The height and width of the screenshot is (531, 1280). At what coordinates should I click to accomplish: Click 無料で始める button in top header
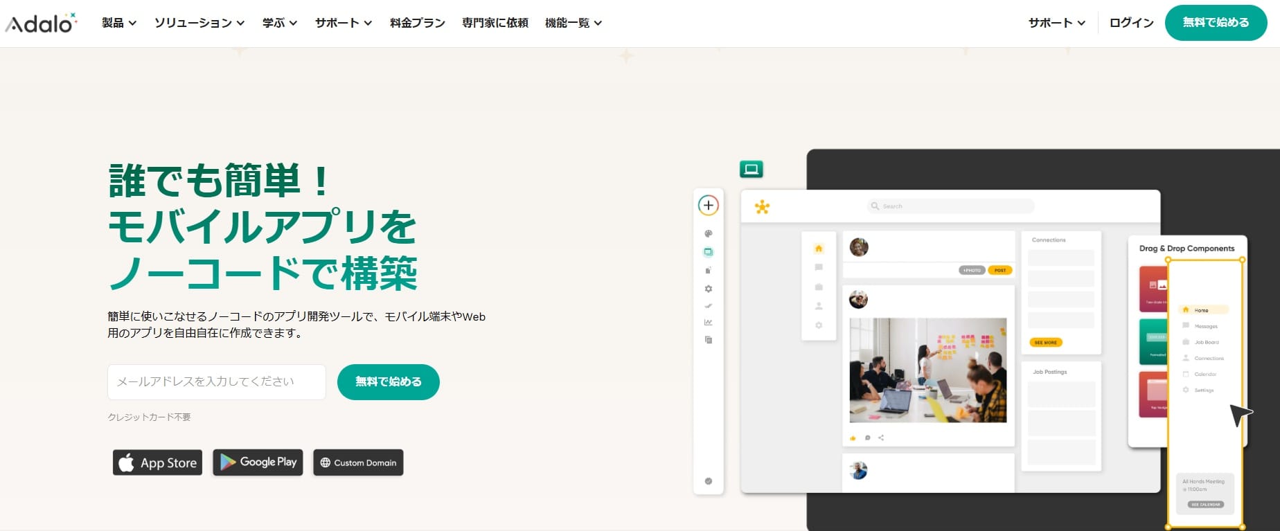[1216, 23]
